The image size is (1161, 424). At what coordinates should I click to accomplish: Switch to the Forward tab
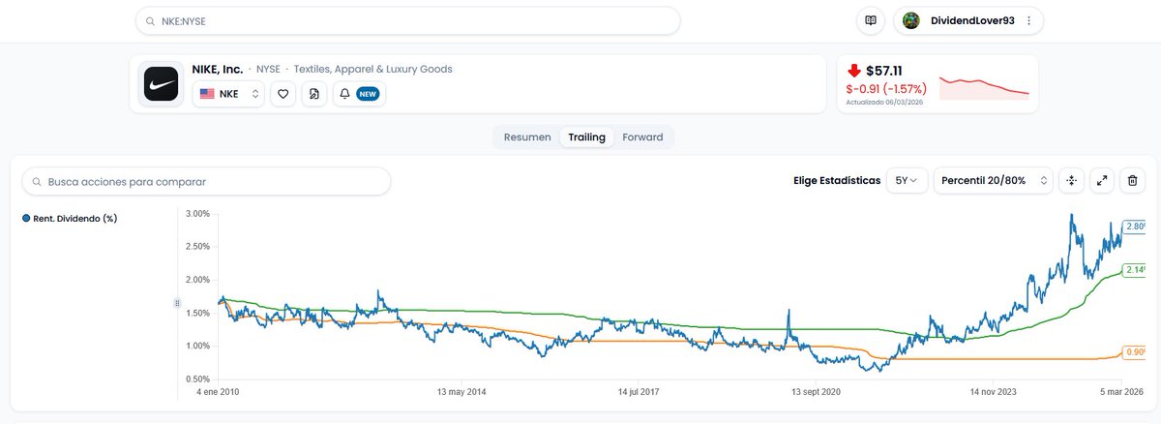point(642,137)
